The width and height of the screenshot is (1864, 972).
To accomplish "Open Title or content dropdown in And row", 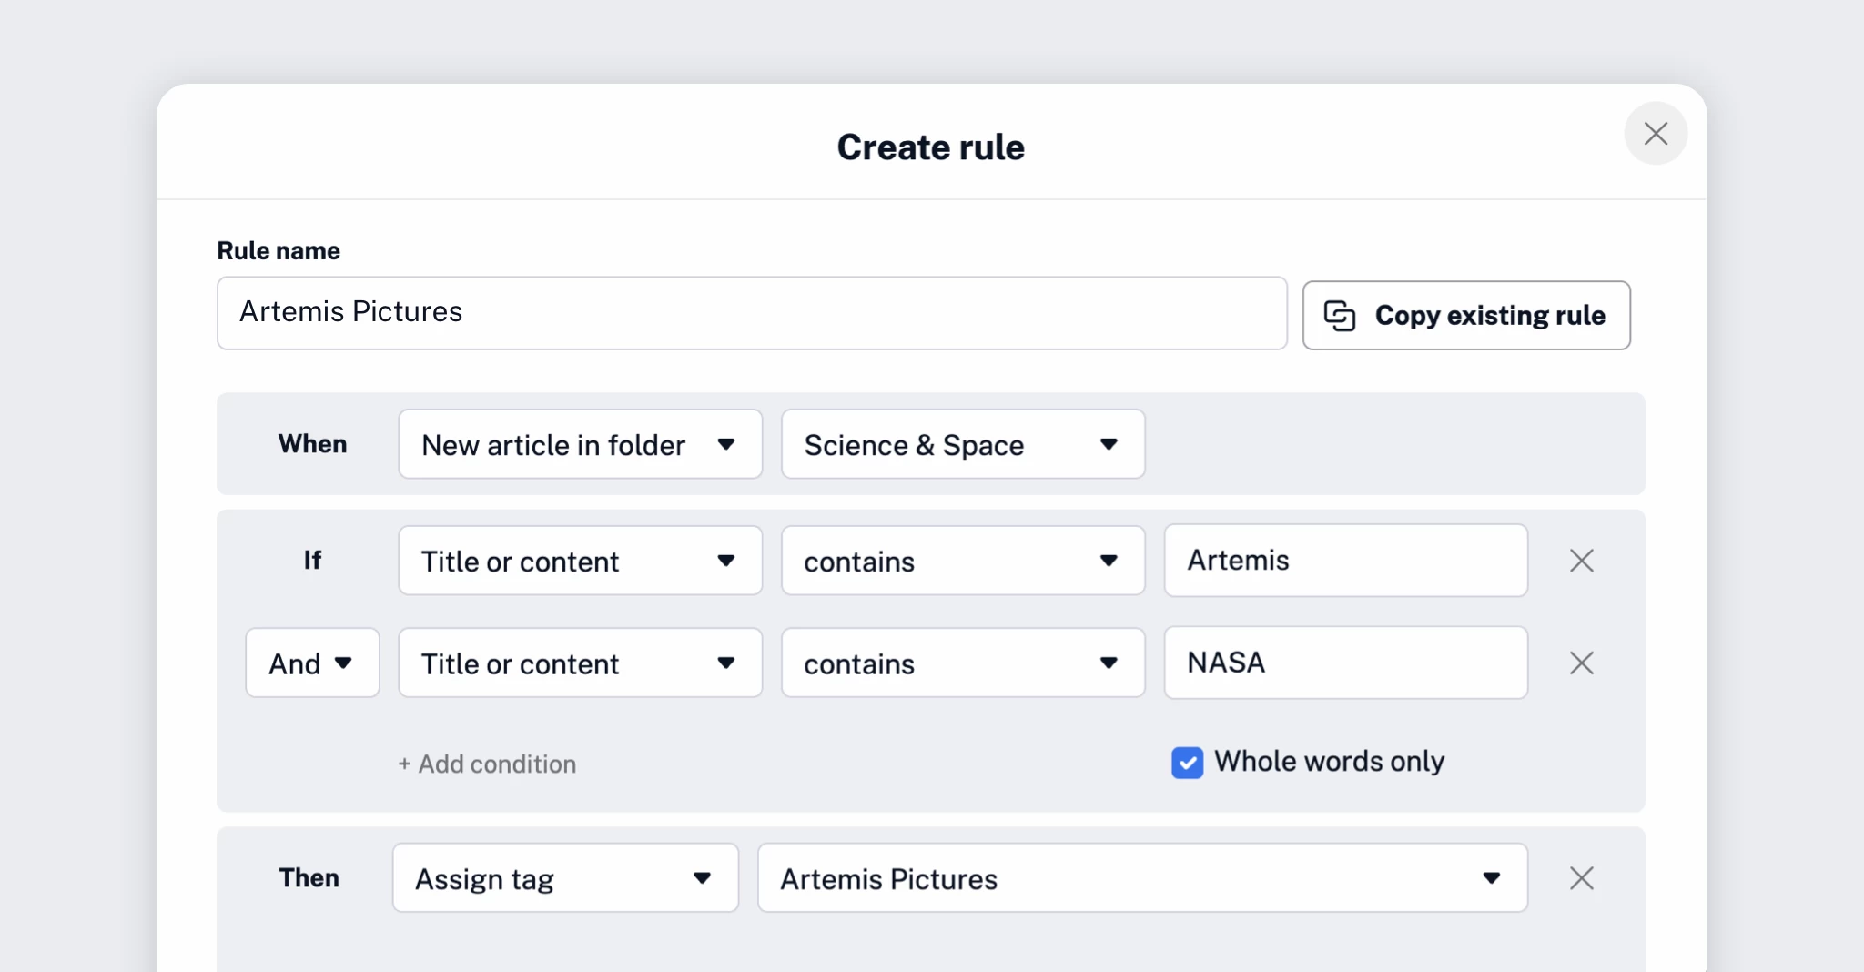I will point(580,663).
